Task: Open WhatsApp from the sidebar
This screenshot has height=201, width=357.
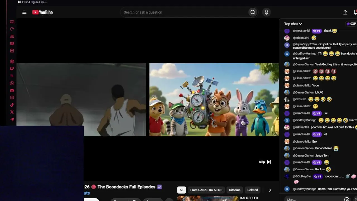Action: (12, 83)
